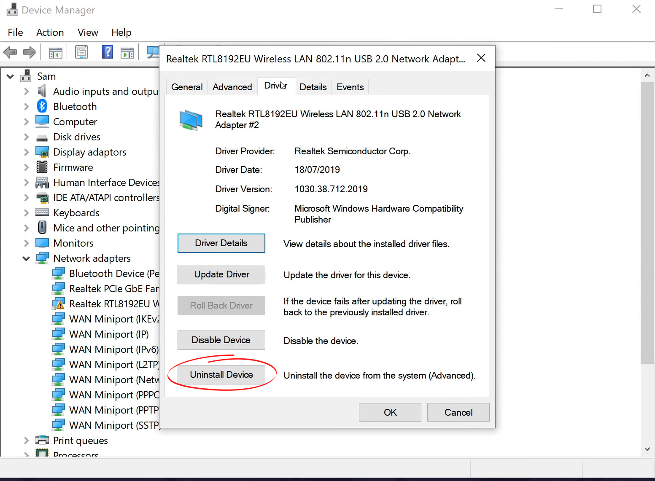The image size is (655, 481).
Task: Click the Forward navigation arrow
Action: 29,52
